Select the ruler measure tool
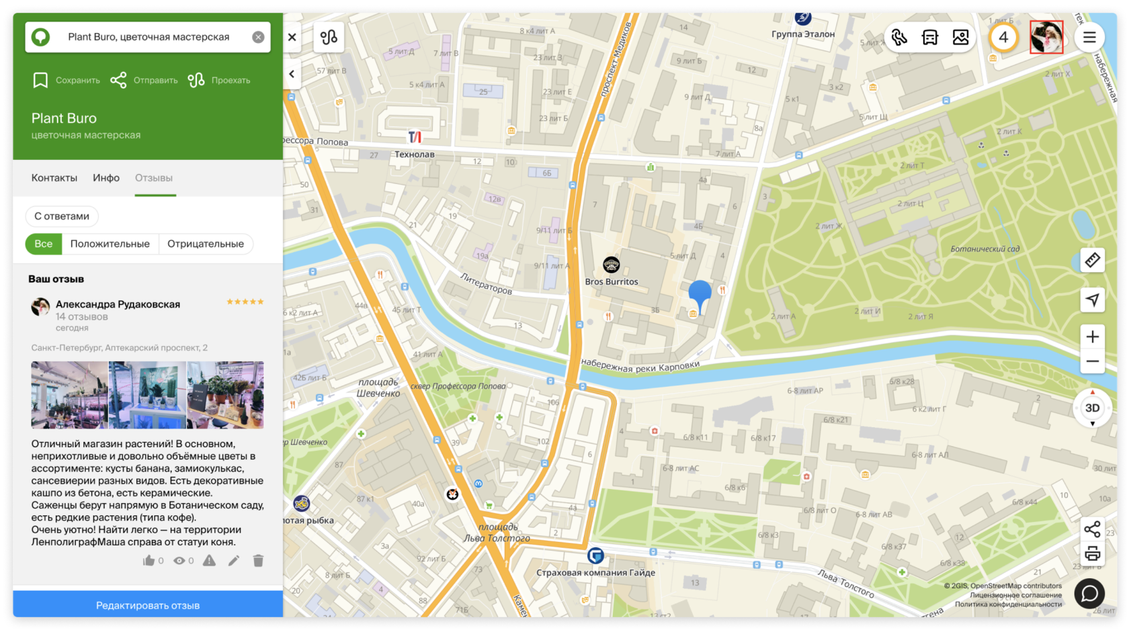This screenshot has height=630, width=1129. click(x=1092, y=260)
